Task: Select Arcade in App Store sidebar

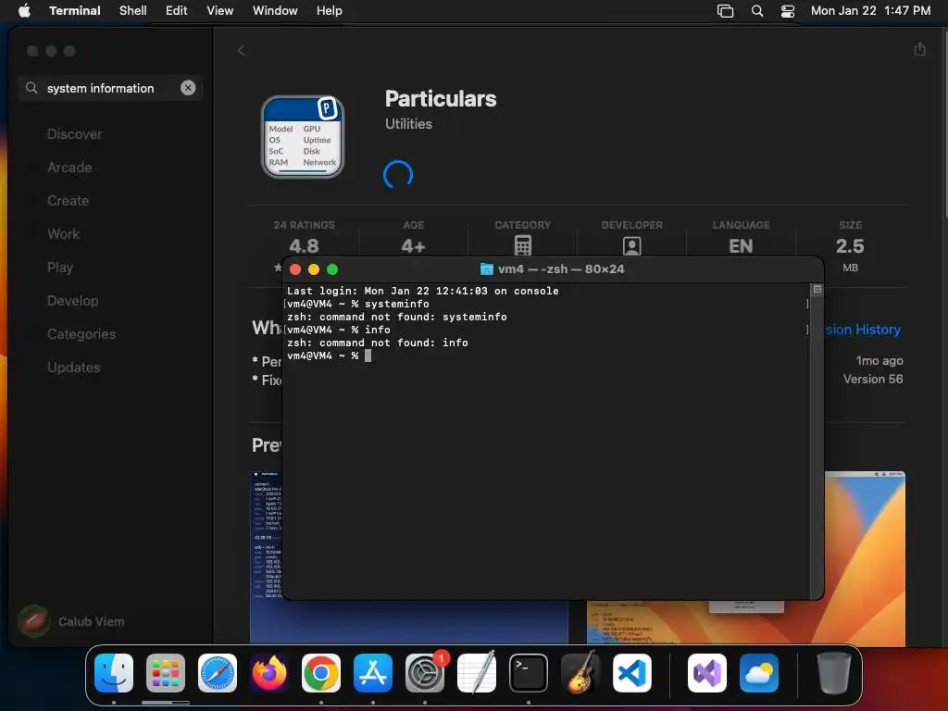Action: (69, 168)
